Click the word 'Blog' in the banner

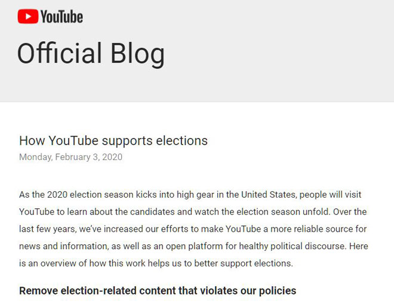138,54
